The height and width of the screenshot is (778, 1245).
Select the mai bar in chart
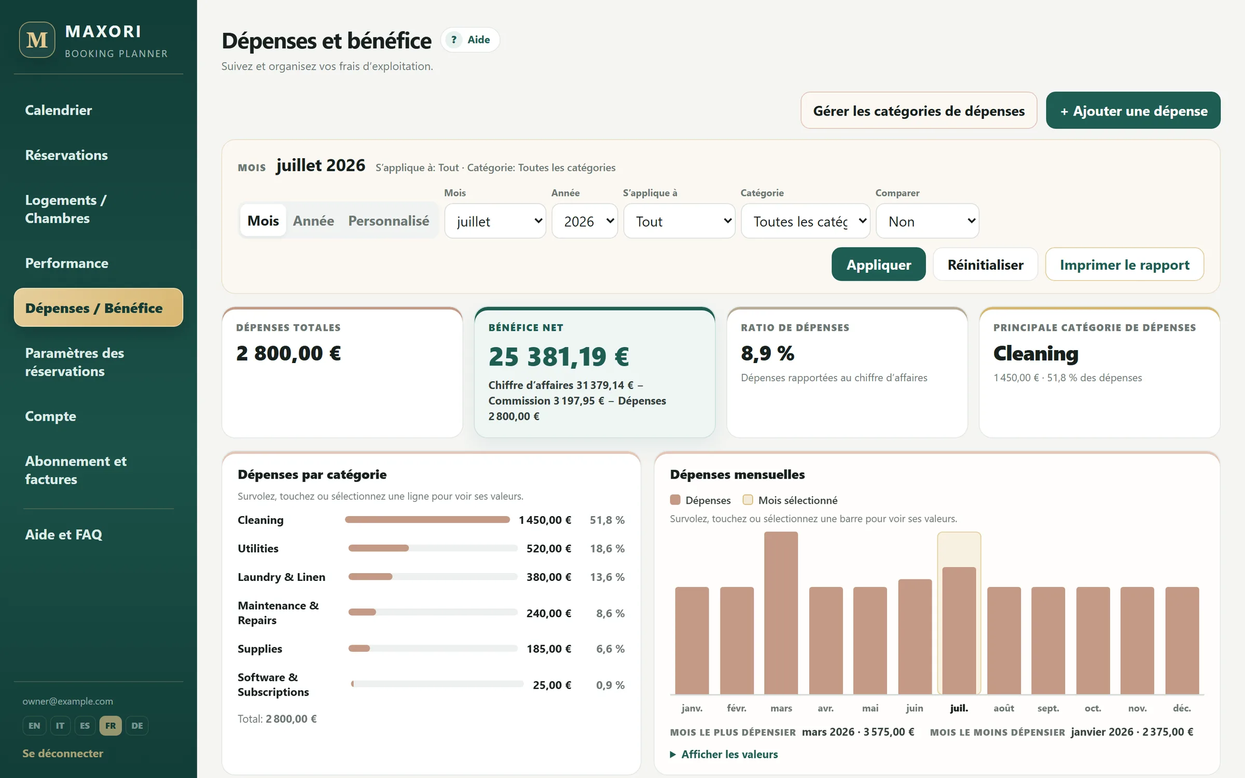click(x=870, y=641)
